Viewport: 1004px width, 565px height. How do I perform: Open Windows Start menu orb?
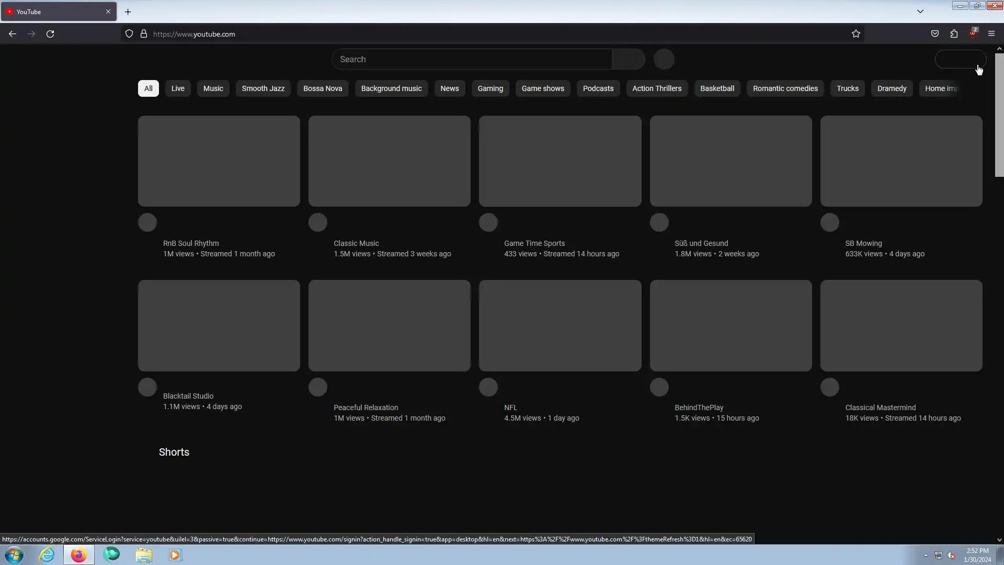(x=14, y=555)
